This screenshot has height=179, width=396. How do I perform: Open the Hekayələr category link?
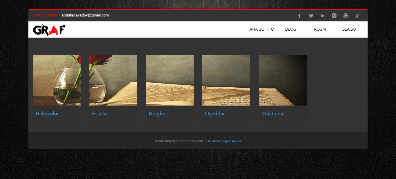coord(47,114)
